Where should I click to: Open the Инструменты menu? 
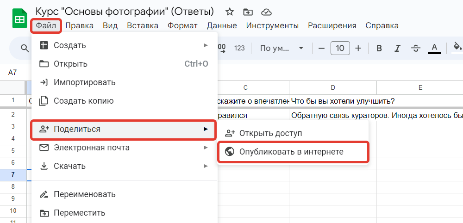pos(272,25)
